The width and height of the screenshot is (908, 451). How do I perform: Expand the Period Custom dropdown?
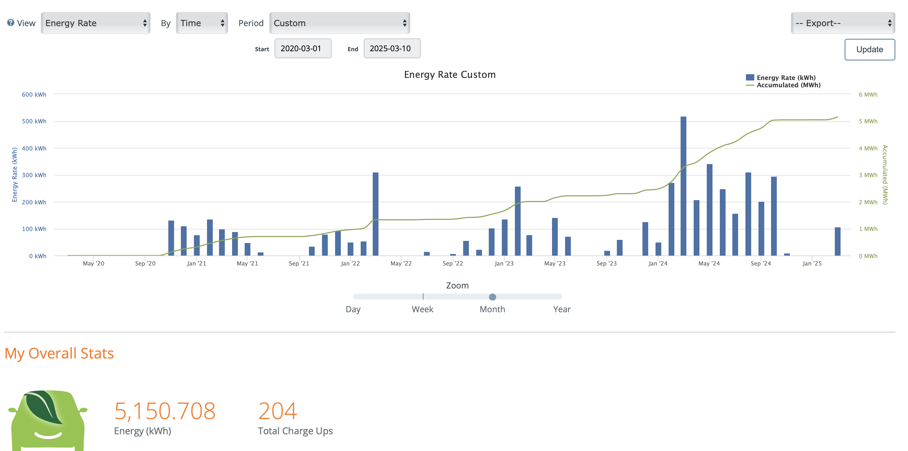pyautogui.click(x=340, y=23)
